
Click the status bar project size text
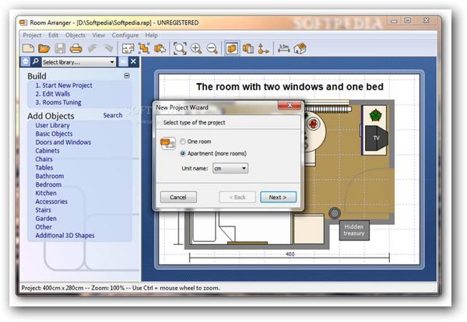coord(52,288)
